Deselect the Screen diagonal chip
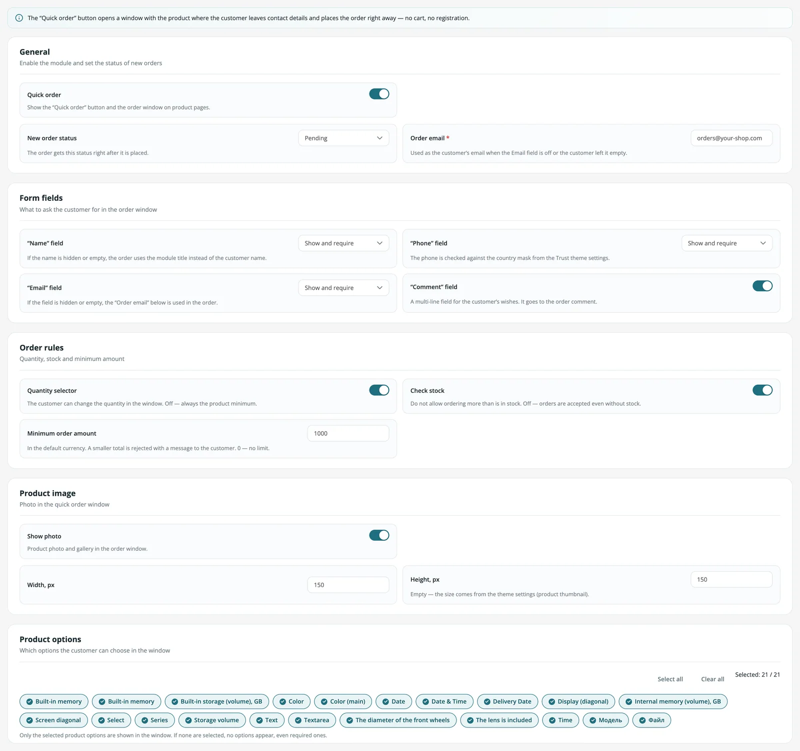Screen dimensions: 800x751 [x=53, y=720]
